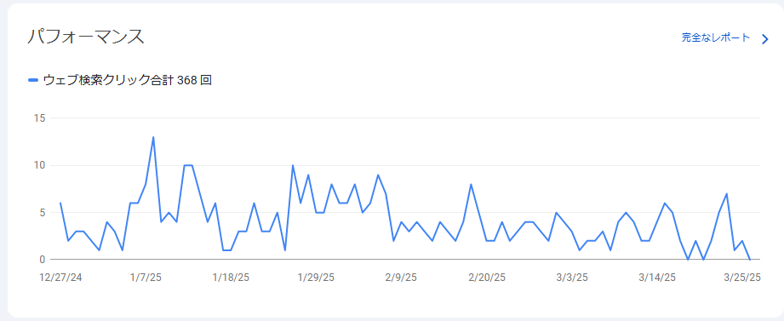Click the 3/3/25 x-axis date label
The height and width of the screenshot is (321, 784).
point(571,278)
